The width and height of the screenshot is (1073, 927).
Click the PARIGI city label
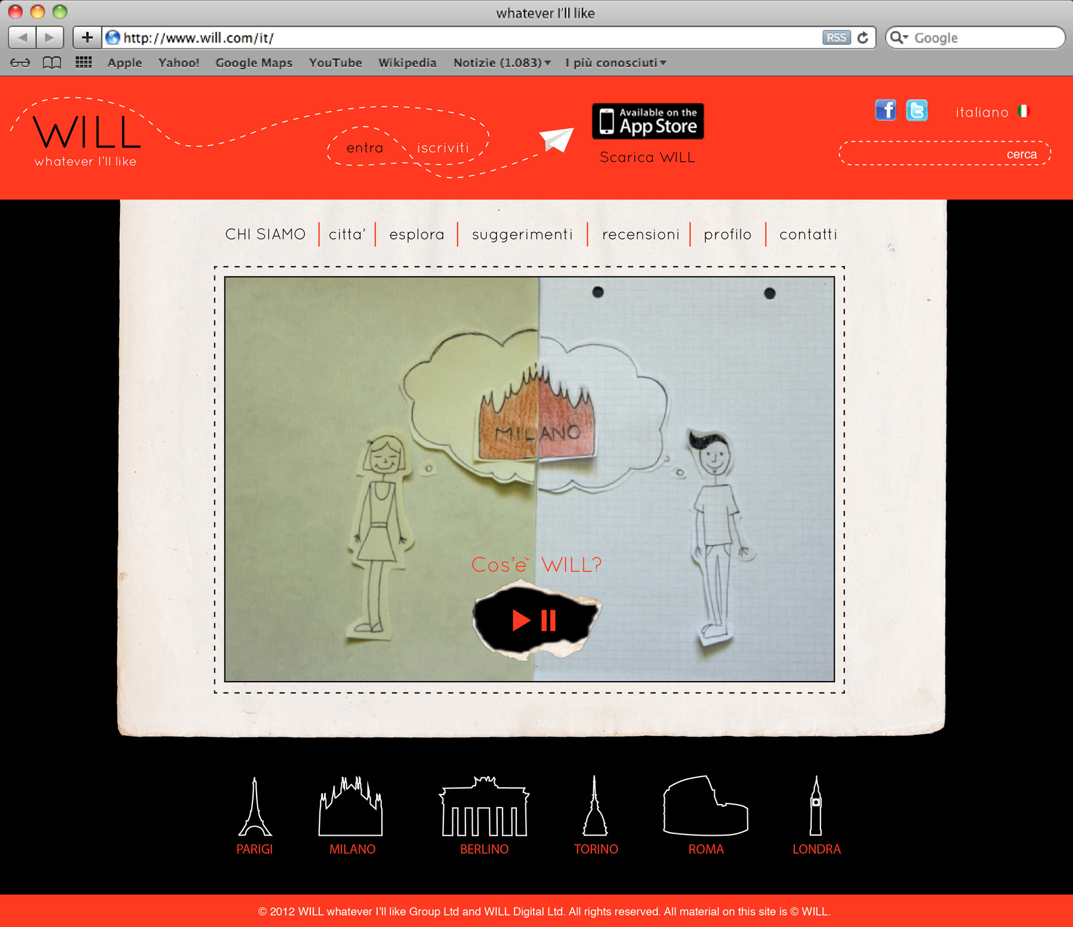(254, 849)
